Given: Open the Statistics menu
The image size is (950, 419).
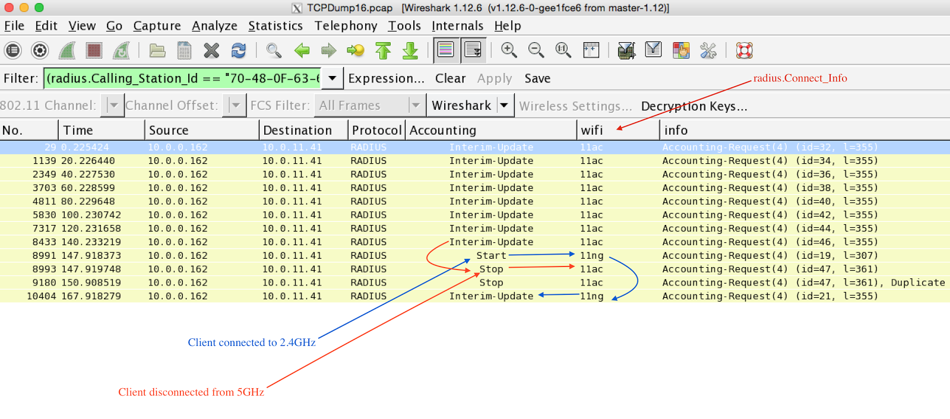Looking at the screenshot, I should pyautogui.click(x=275, y=26).
